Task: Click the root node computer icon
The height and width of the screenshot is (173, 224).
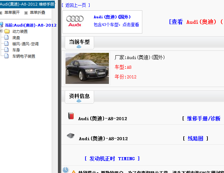Action: click(x=1, y=25)
